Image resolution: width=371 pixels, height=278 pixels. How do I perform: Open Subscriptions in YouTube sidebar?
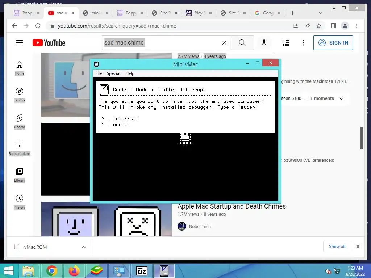[20, 148]
